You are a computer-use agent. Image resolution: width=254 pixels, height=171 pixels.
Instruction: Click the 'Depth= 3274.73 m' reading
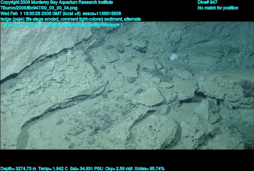click(x=18, y=169)
